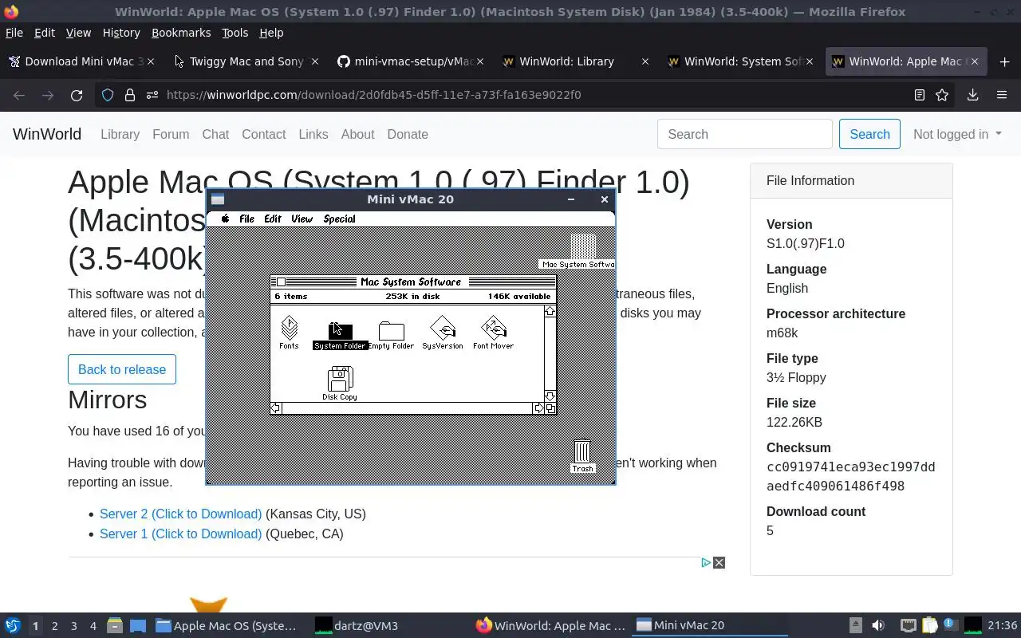
Task: Open the Links nav link
Action: pyautogui.click(x=313, y=134)
